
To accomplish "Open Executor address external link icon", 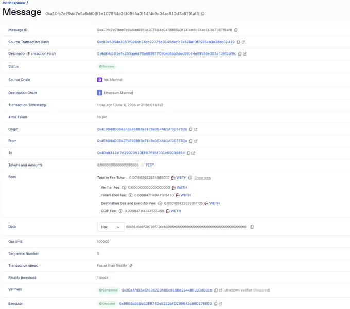I will (220, 304).
